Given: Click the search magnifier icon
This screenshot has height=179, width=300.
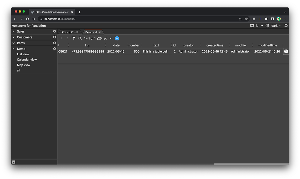Looking at the screenshot, I should pos(80,38).
